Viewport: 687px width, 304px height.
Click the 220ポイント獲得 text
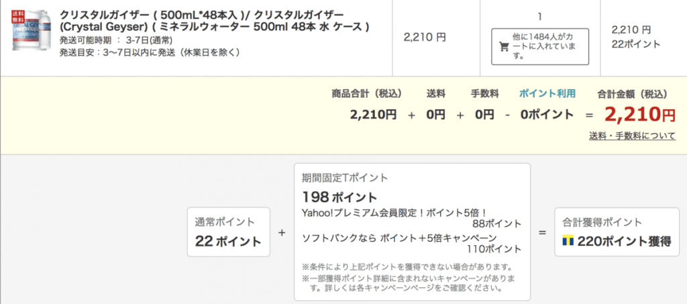(625, 242)
